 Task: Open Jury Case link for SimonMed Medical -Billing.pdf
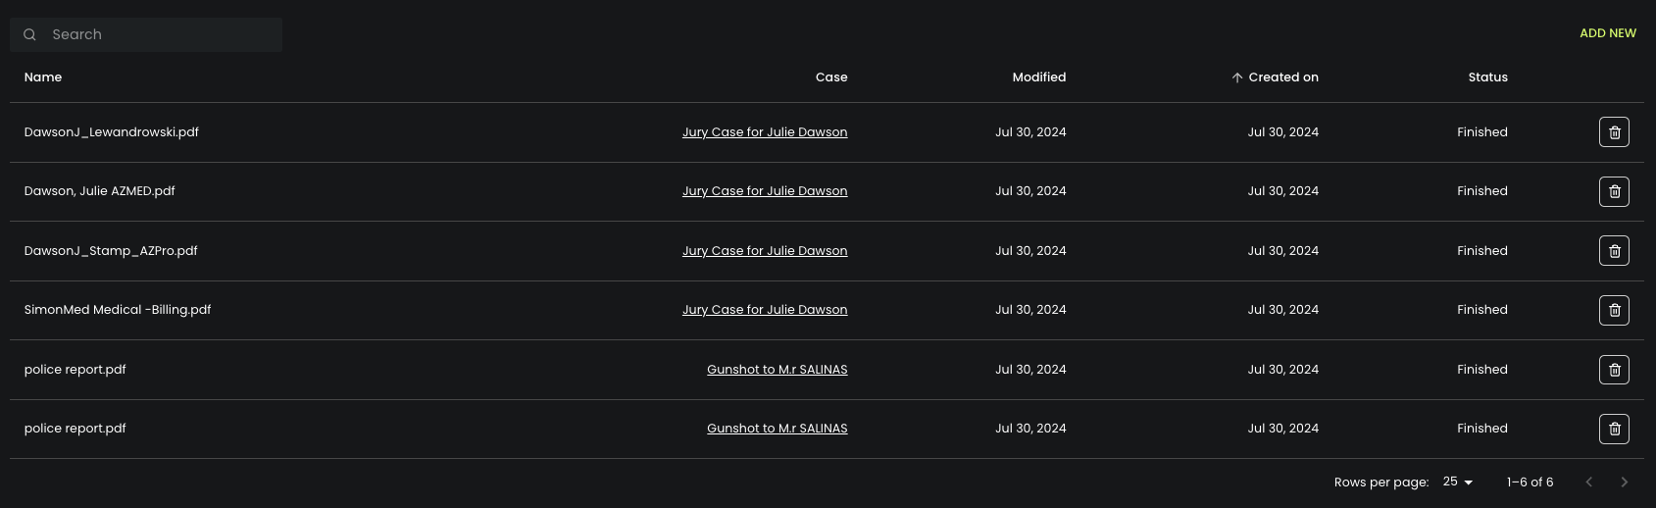(765, 310)
